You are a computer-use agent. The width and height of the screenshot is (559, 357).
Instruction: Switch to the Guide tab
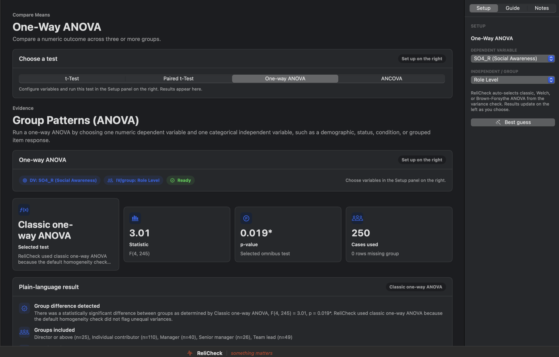[513, 8]
